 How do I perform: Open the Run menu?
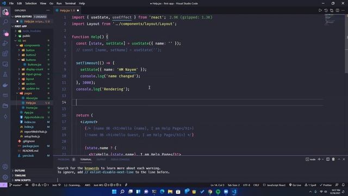pyautogui.click(x=59, y=3)
